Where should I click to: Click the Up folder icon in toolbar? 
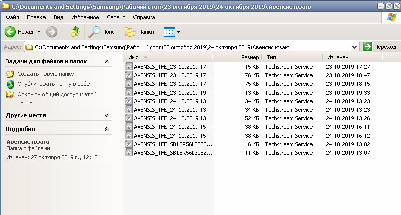point(75,32)
